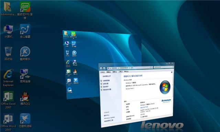This screenshot has width=220, height=132.
Task: Click the System window vertical scrollbar
Action: point(173,92)
